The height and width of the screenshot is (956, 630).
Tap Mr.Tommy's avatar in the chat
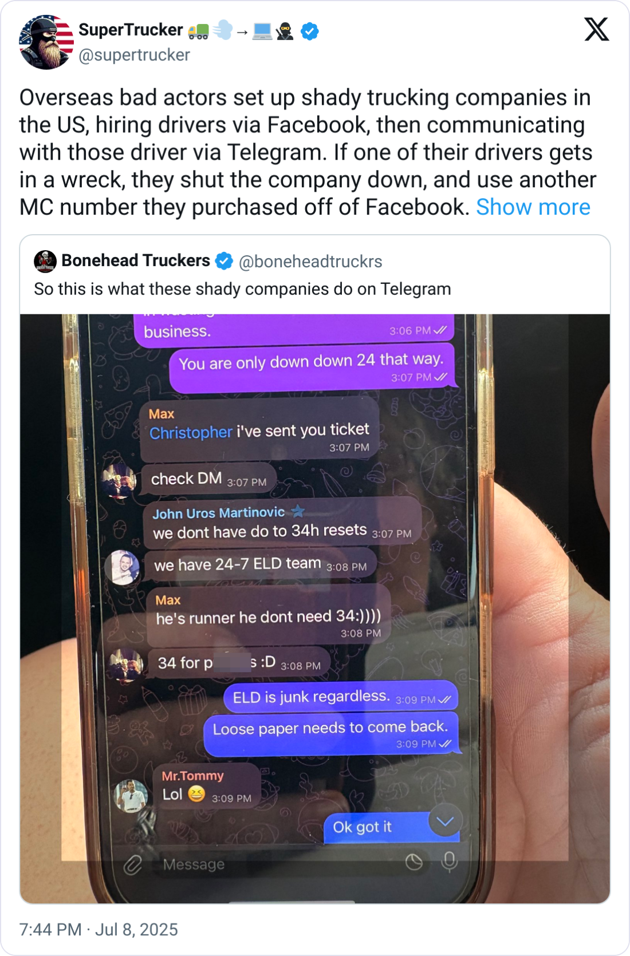[x=131, y=796]
